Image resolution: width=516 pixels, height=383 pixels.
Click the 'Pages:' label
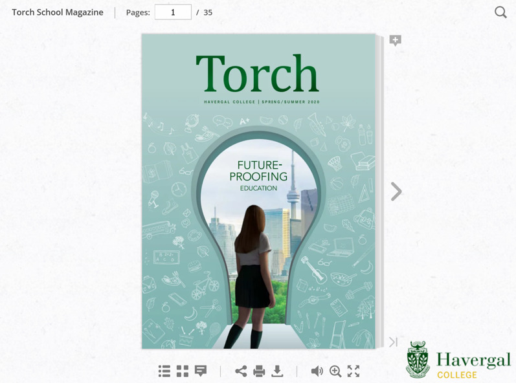point(138,12)
